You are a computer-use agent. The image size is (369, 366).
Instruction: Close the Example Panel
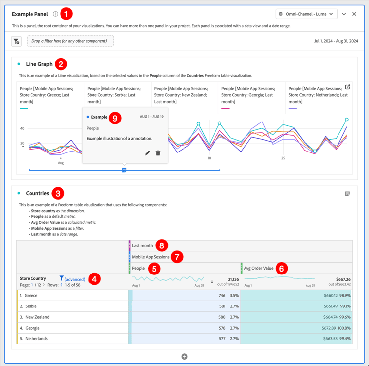pyautogui.click(x=354, y=14)
